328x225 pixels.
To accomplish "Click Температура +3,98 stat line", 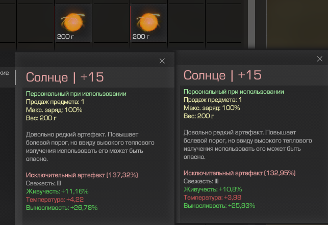I will click(x=212, y=197).
